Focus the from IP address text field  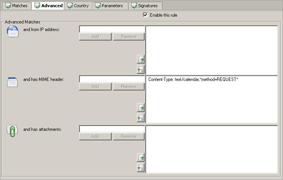click(112, 29)
